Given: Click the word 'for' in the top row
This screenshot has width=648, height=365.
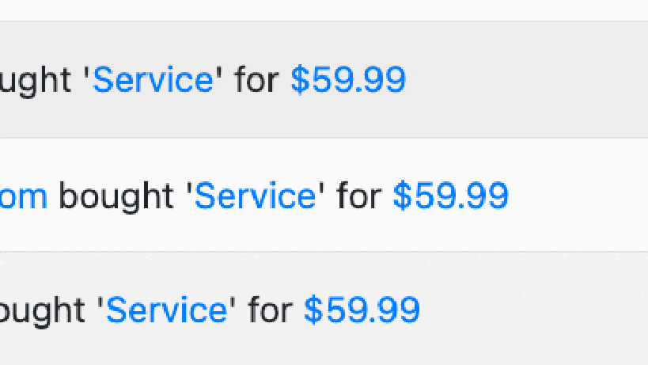Looking at the screenshot, I should 256,80.
